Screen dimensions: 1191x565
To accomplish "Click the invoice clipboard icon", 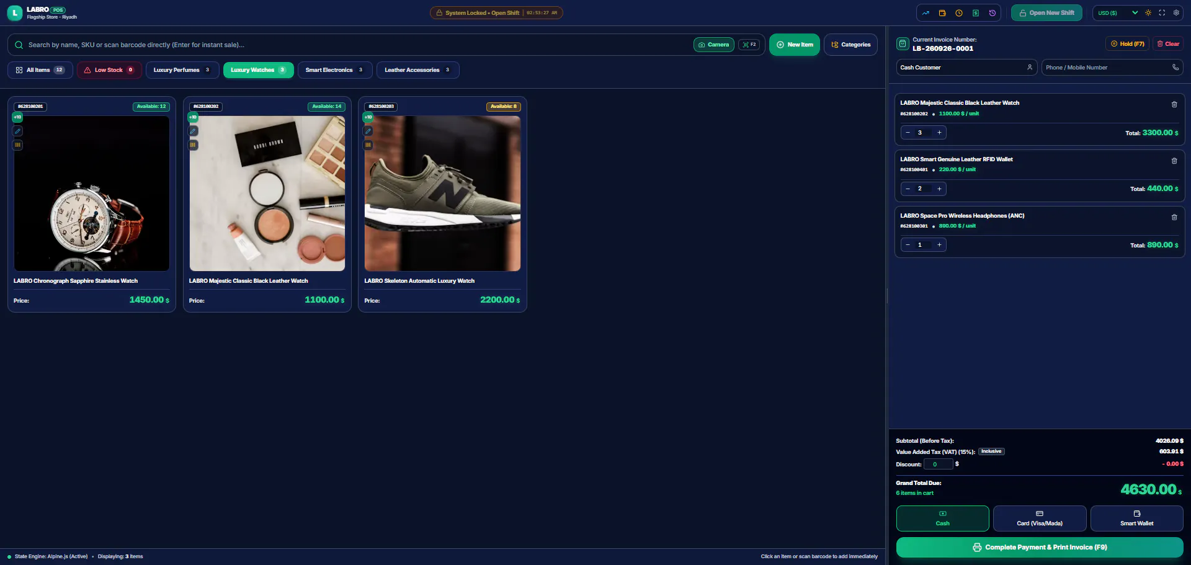I will 903,43.
